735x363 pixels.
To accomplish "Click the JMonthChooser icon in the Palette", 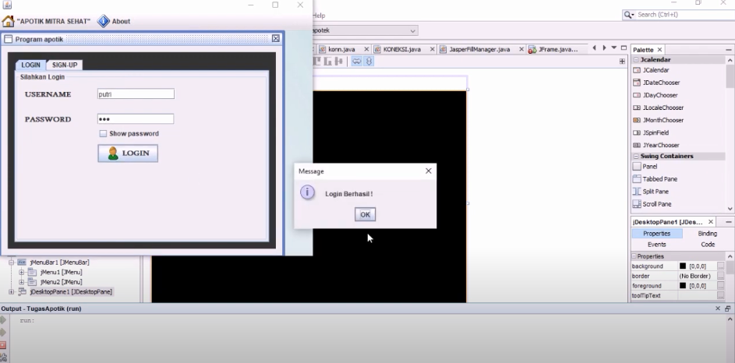I will tap(637, 121).
